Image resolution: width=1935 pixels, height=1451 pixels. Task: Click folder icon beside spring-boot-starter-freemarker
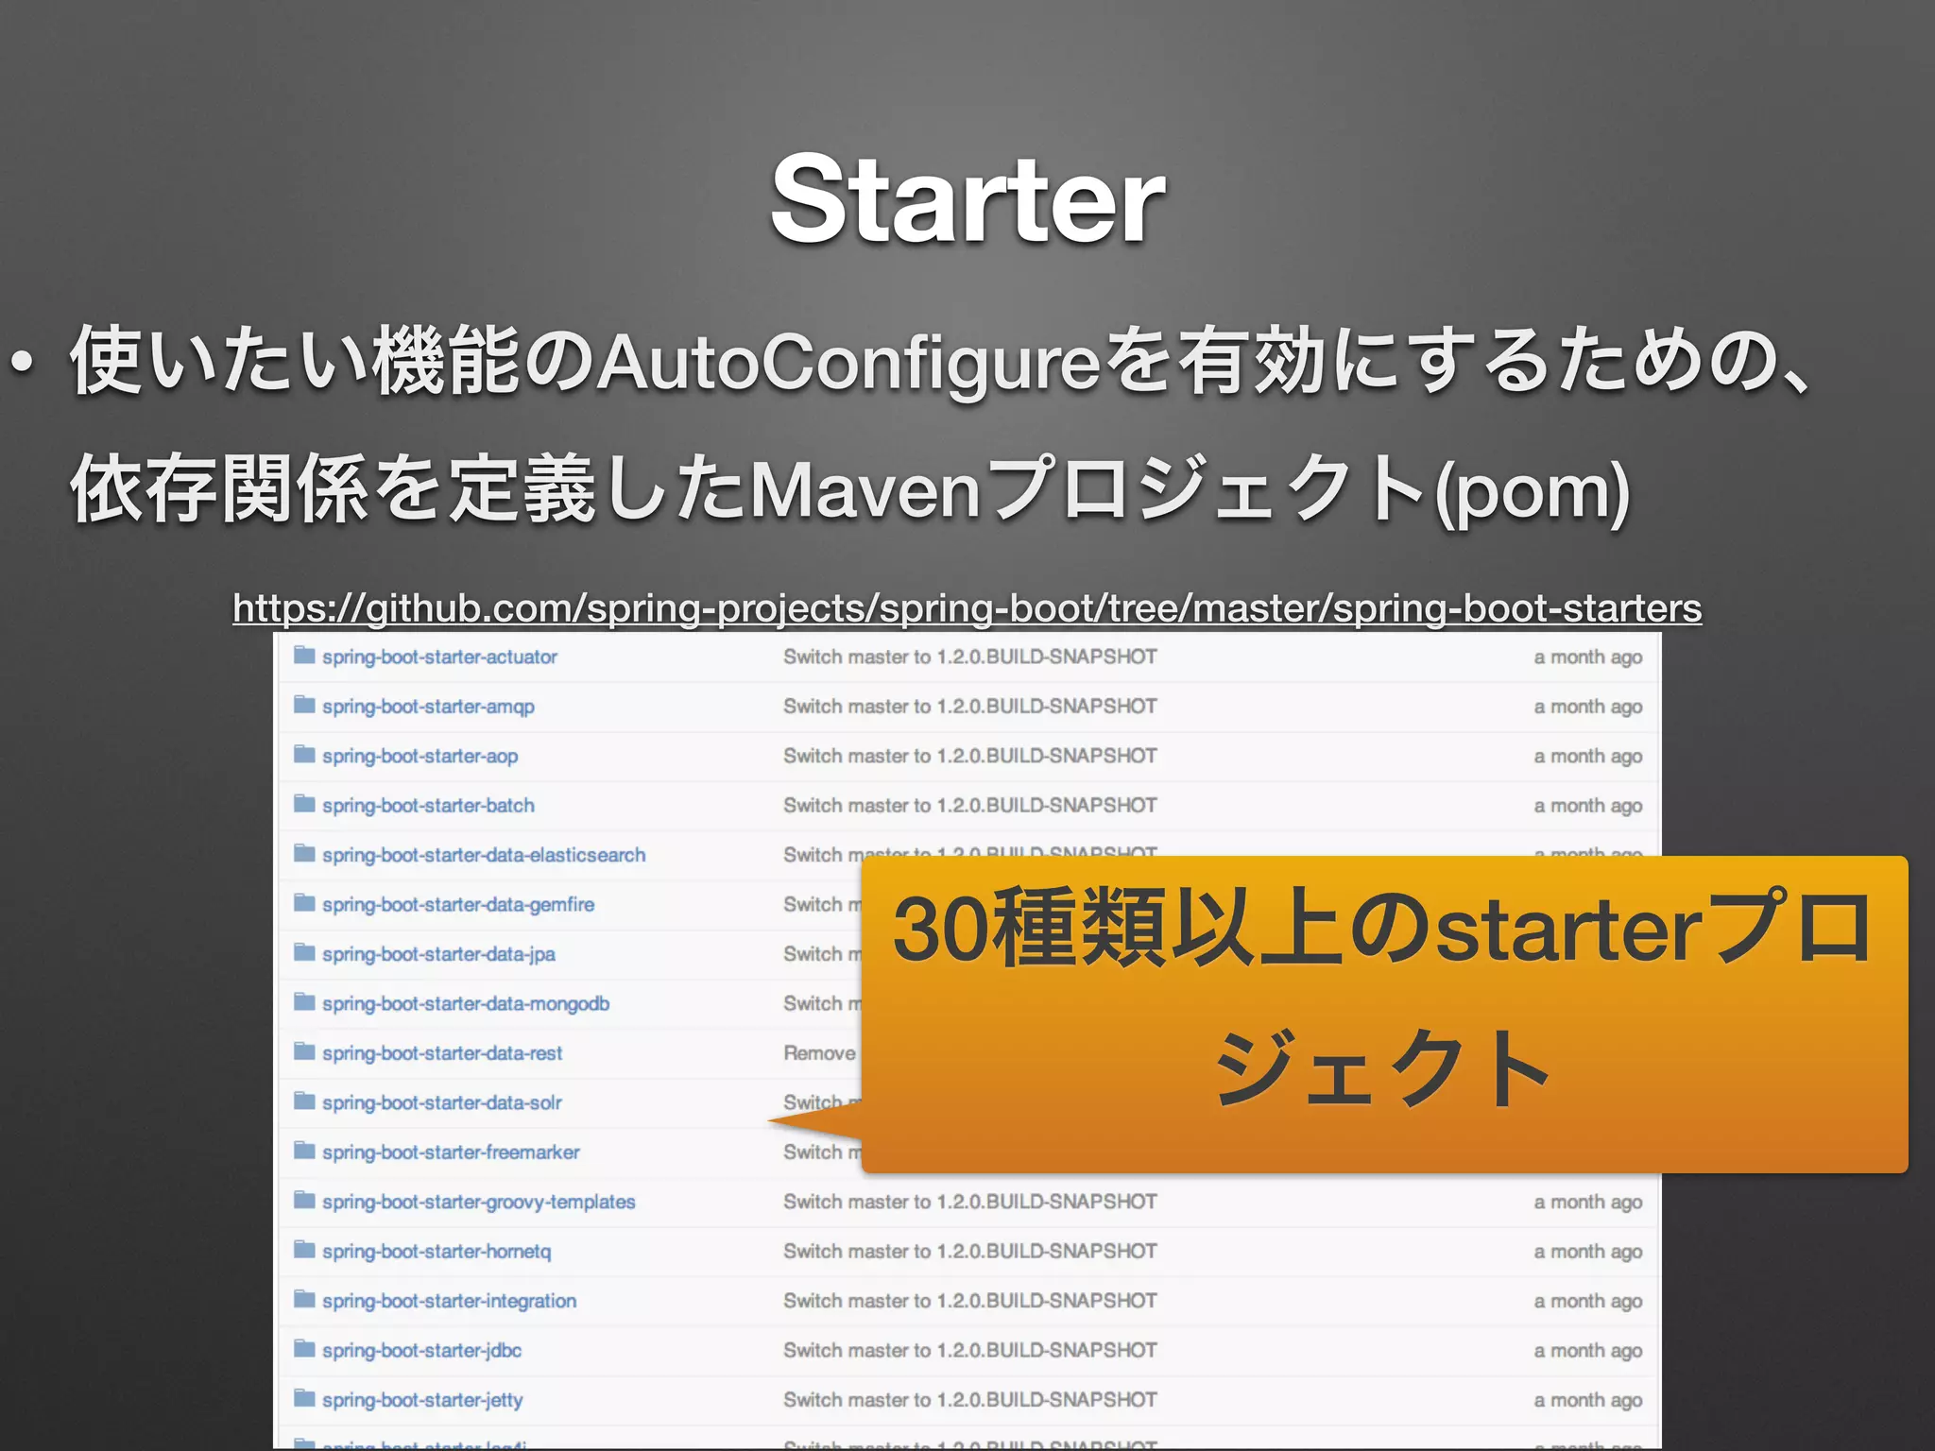point(304,1151)
